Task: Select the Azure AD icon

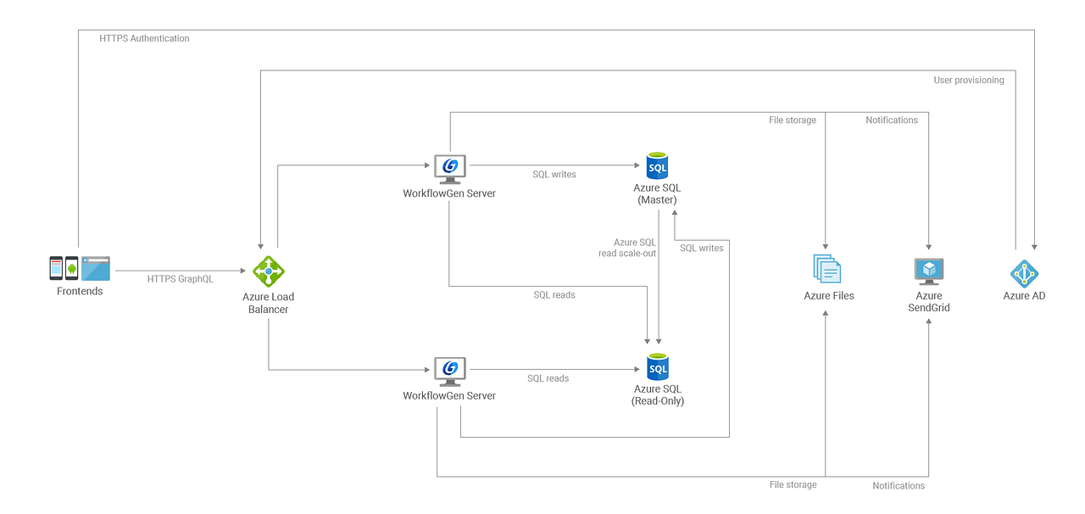Action: click(x=1024, y=275)
